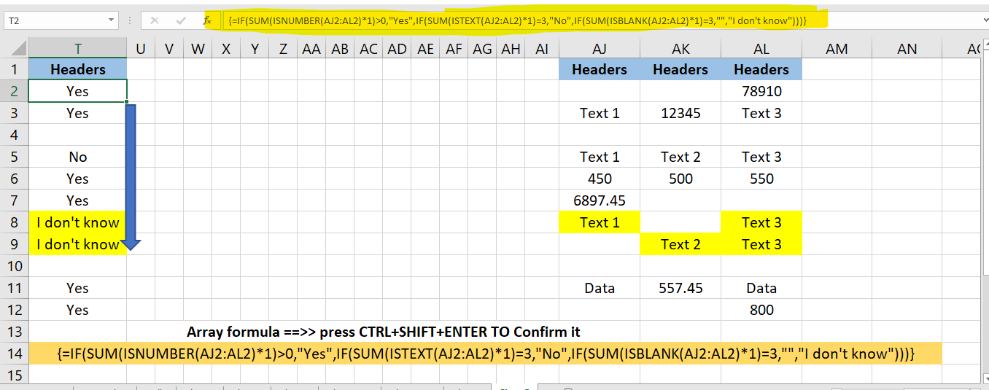
Task: Click cell T9 I don't know
Action: [x=77, y=244]
